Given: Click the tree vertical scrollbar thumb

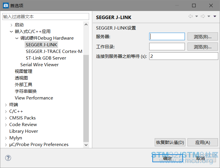Looking at the screenshot, I should click(x=86, y=99).
